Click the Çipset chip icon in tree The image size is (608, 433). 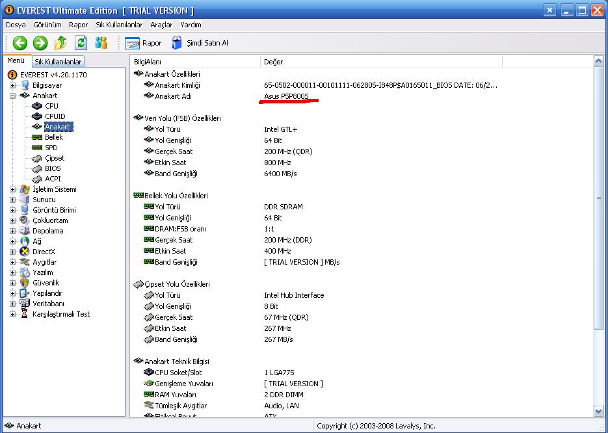(x=37, y=158)
